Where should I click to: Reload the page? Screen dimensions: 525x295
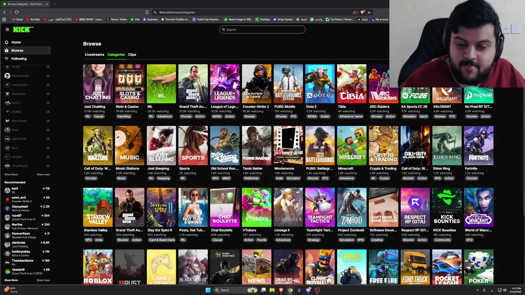[x=17, y=12]
